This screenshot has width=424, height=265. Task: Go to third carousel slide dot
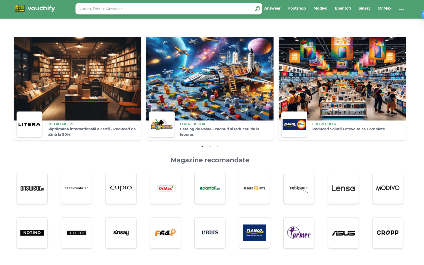pos(218,146)
